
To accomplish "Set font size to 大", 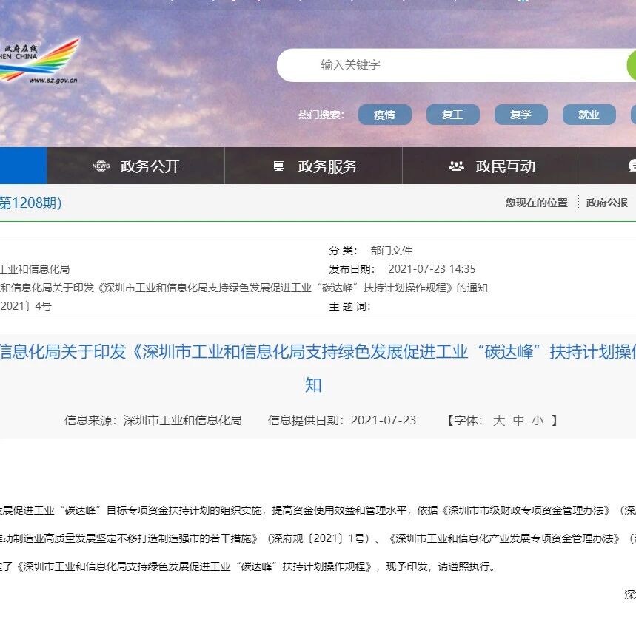I will point(499,421).
